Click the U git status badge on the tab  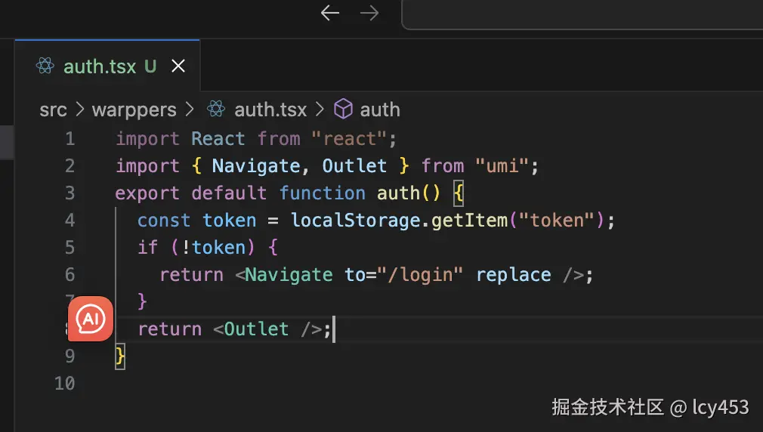150,66
